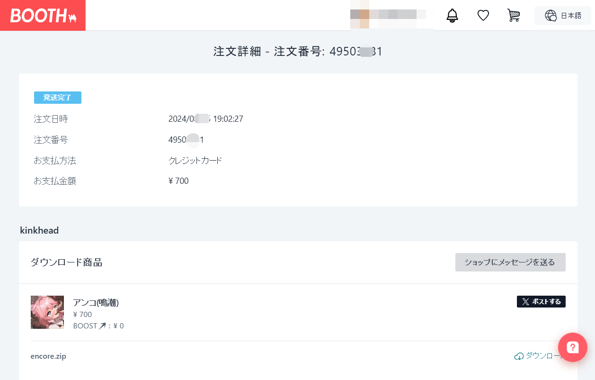Select the encore.zip file name
Screen dimensions: 595x380
pyautogui.click(x=48, y=356)
